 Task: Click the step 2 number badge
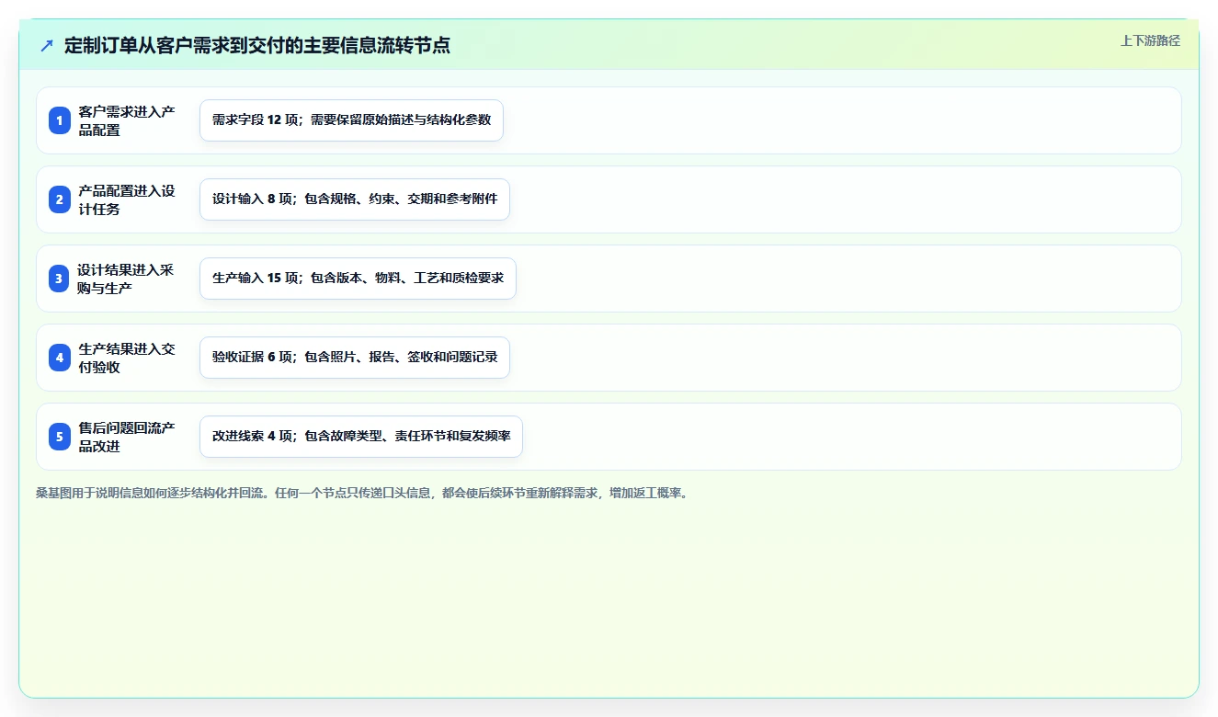coord(60,199)
